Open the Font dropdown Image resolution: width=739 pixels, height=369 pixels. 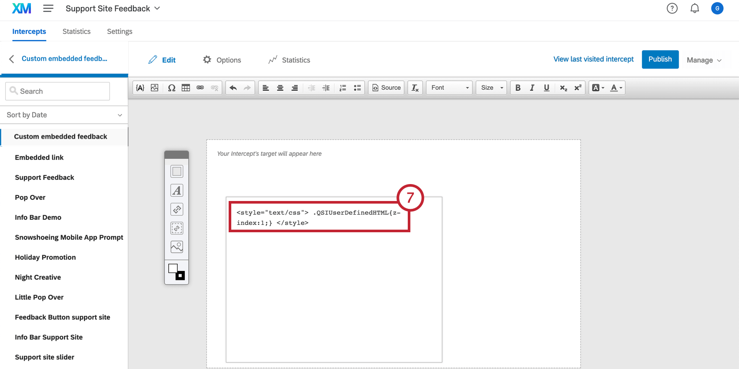[x=449, y=88]
